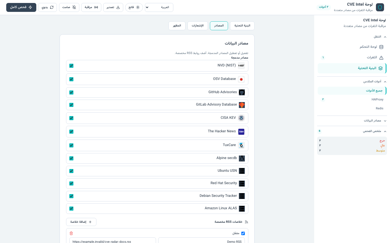Click the GitHub Advisories logo icon
This screenshot has height=243, width=390.
point(242,92)
